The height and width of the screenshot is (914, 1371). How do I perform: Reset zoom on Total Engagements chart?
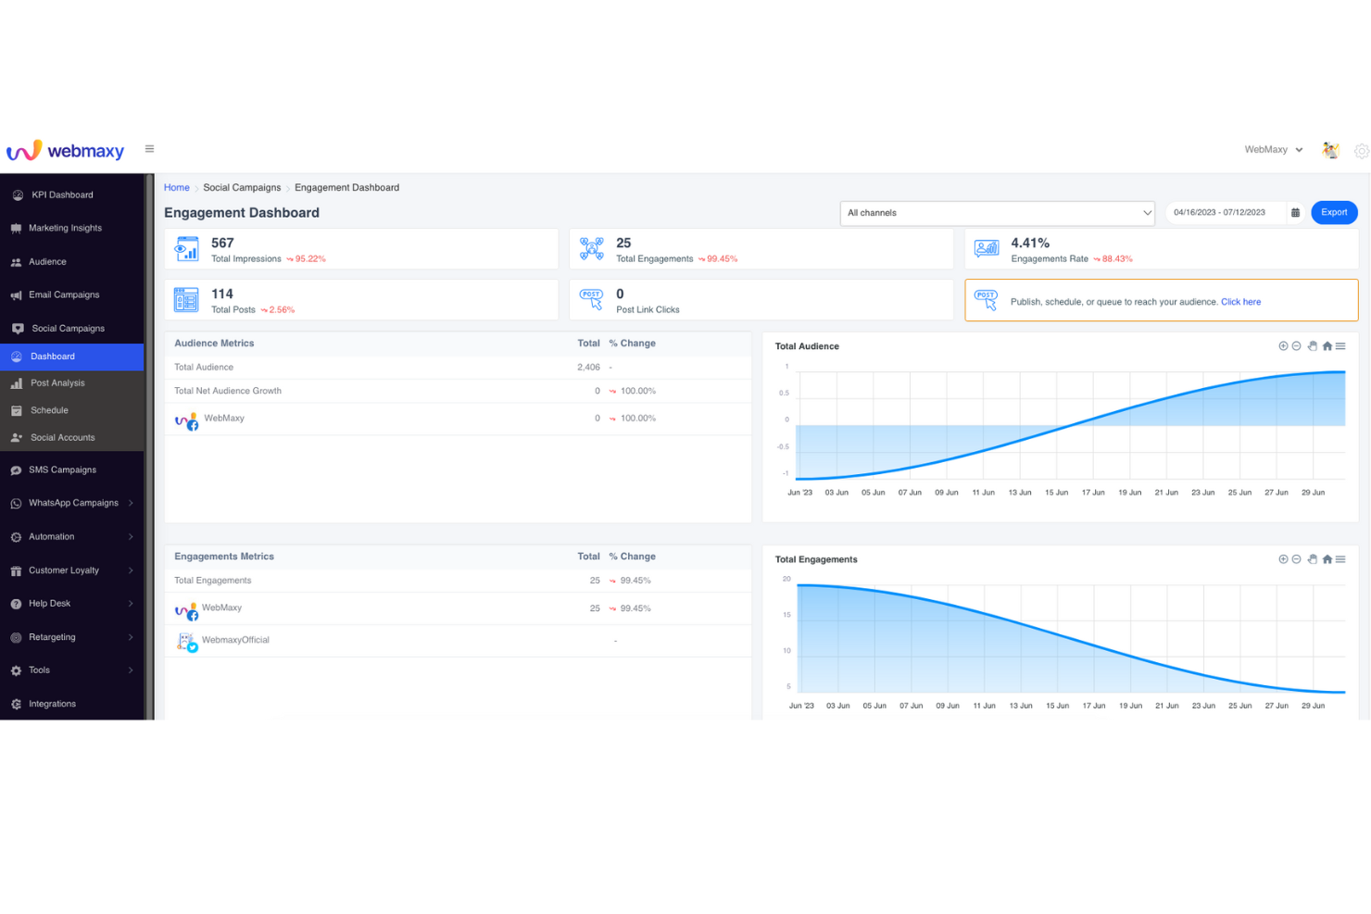point(1327,559)
